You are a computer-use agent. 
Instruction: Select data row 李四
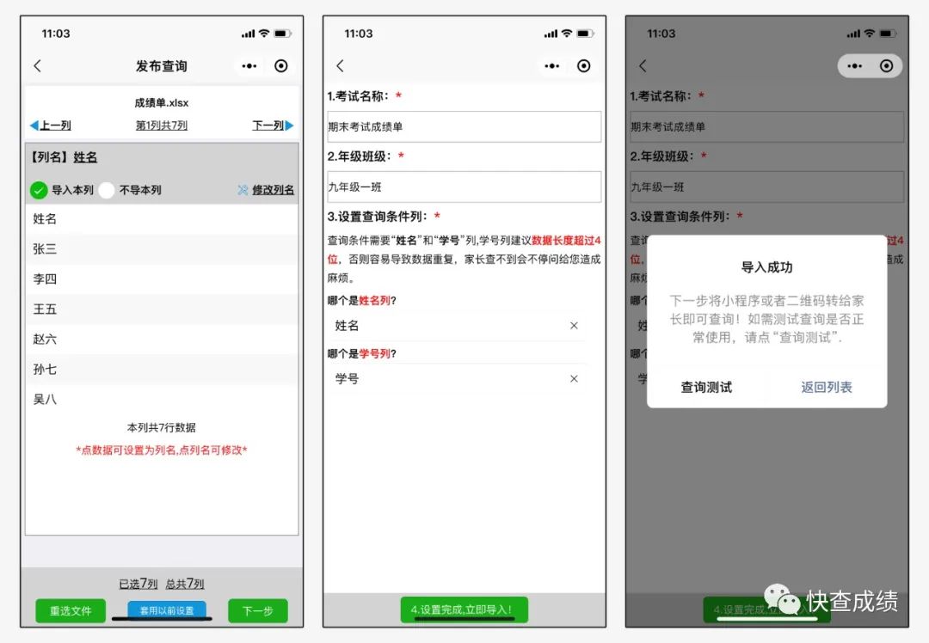[162, 279]
